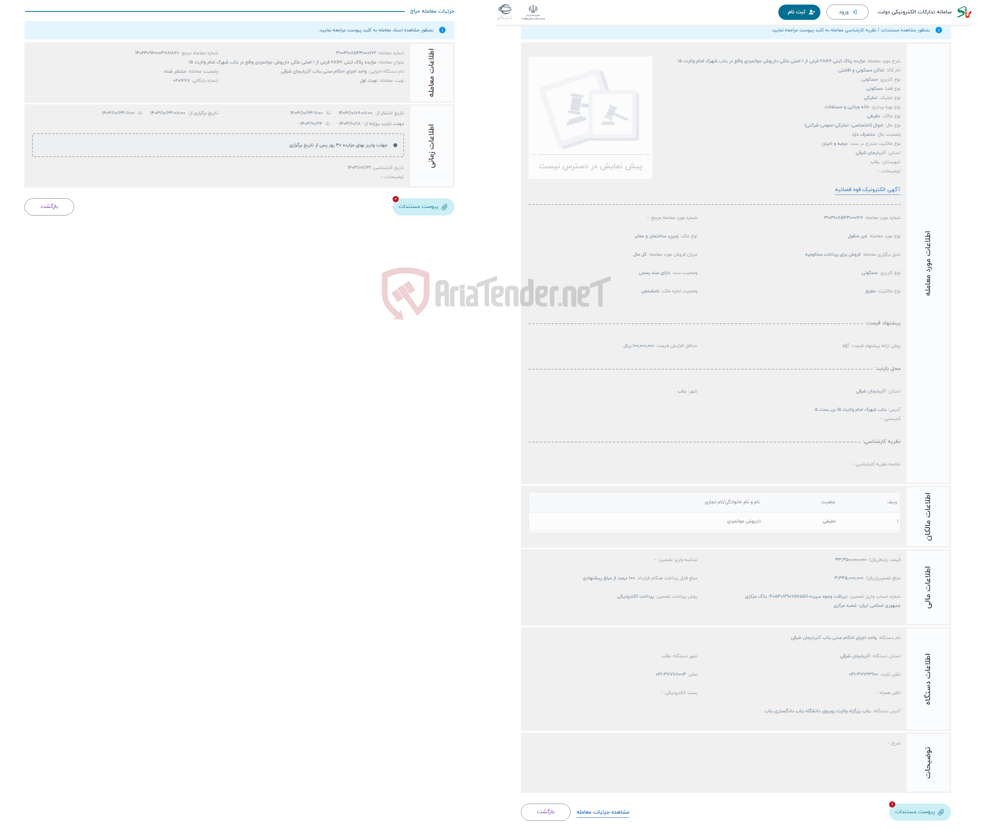Click the attachment/document icon پیوست مستندات
Viewport: 993px width, 830px height.
click(x=420, y=206)
